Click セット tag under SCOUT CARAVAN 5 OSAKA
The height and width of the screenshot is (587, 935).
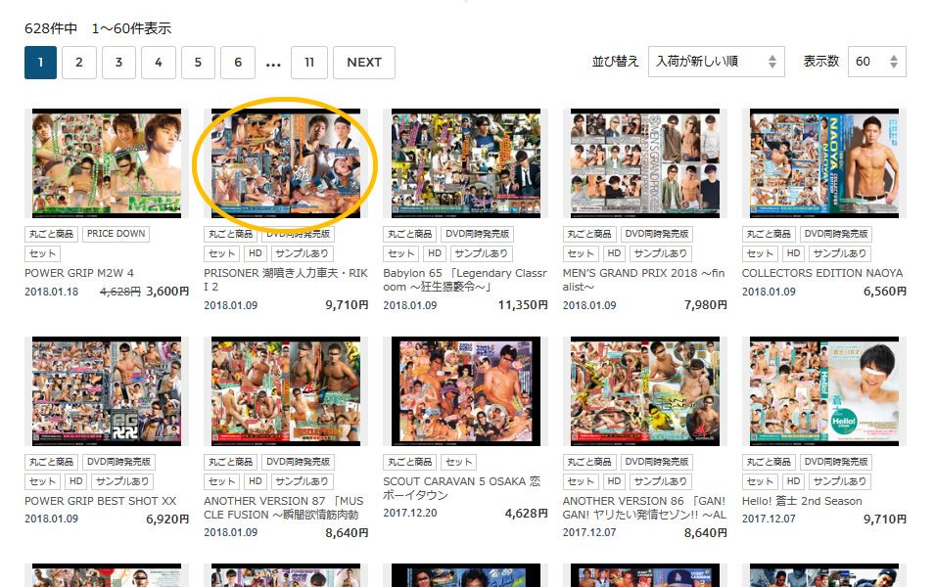[458, 462]
